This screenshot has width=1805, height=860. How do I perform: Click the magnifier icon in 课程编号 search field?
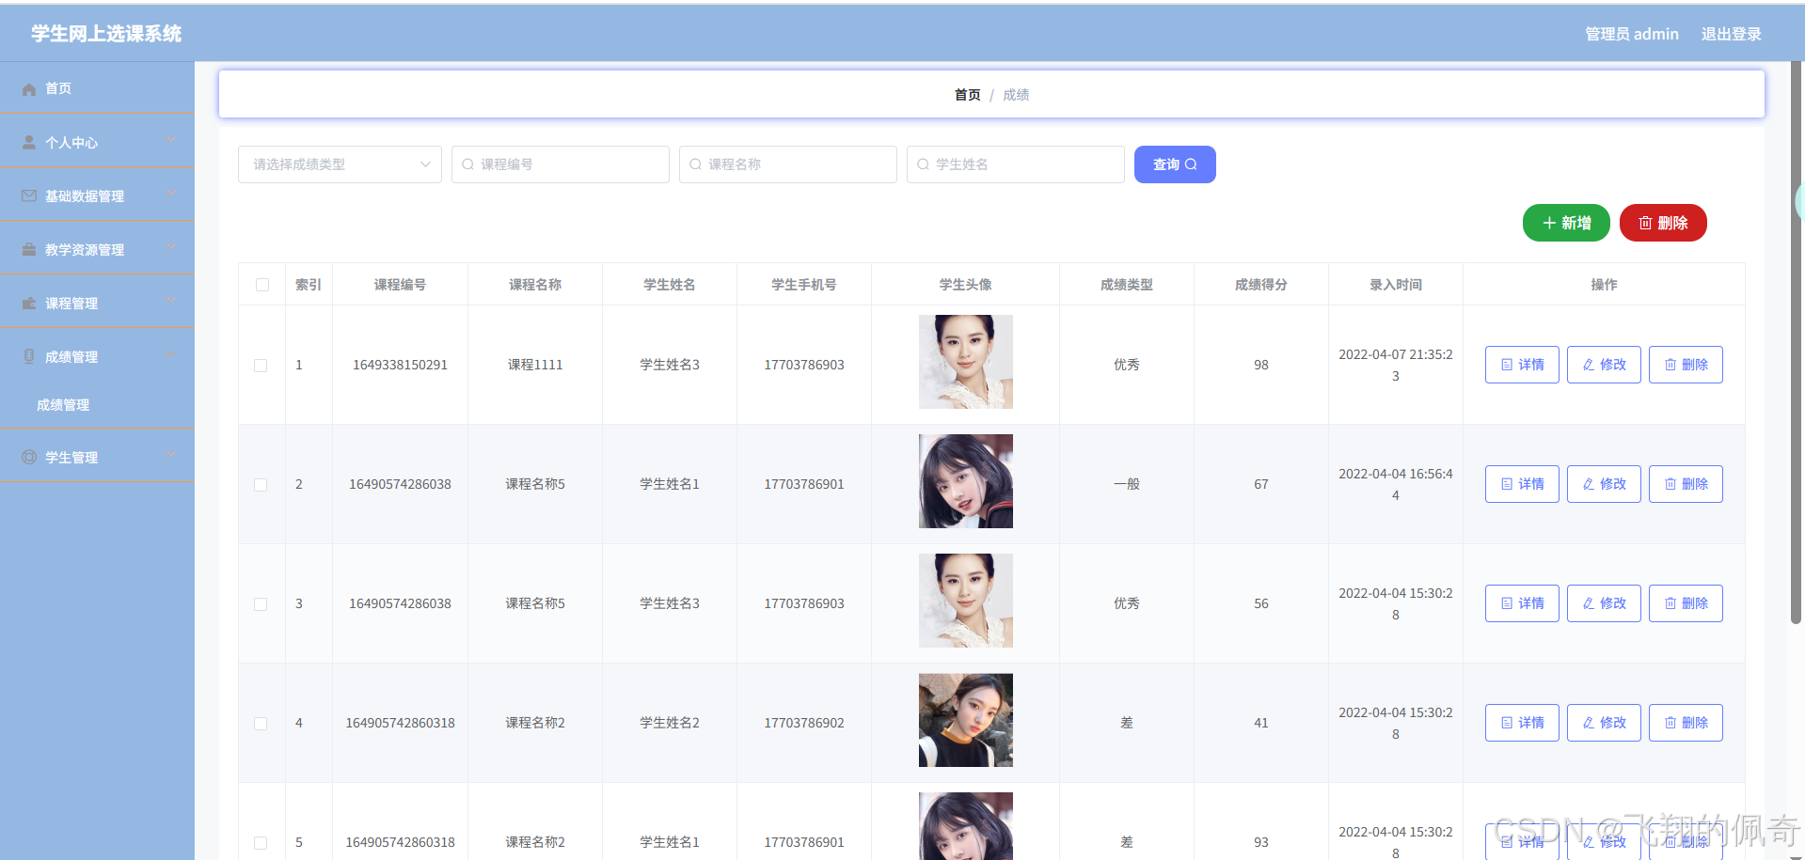(x=467, y=164)
